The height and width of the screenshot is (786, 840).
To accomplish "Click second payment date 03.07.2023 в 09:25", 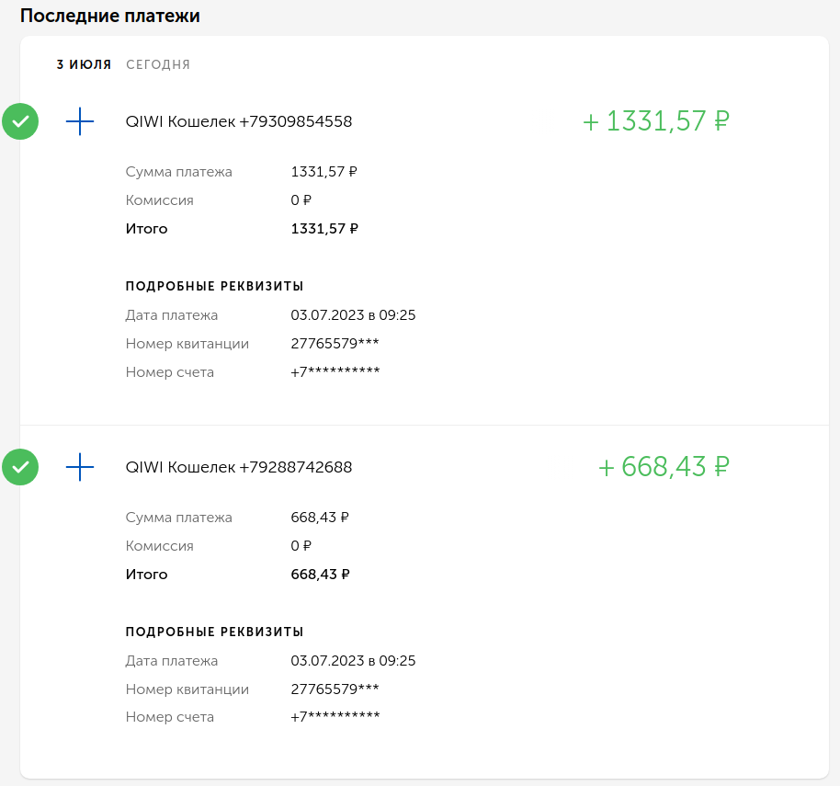I will [x=353, y=661].
